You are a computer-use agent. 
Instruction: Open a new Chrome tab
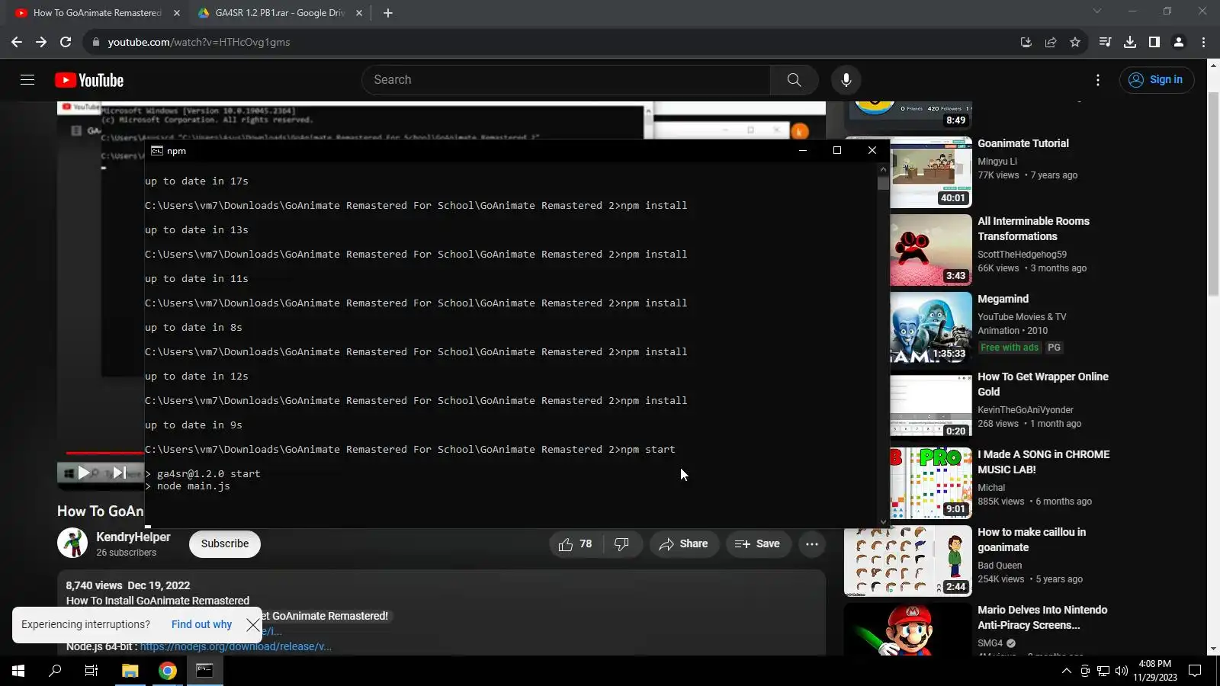coord(388,13)
